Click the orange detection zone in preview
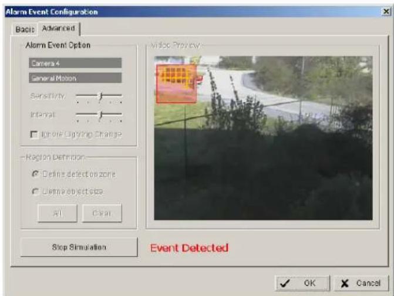This screenshot has width=394, height=296. (x=176, y=83)
